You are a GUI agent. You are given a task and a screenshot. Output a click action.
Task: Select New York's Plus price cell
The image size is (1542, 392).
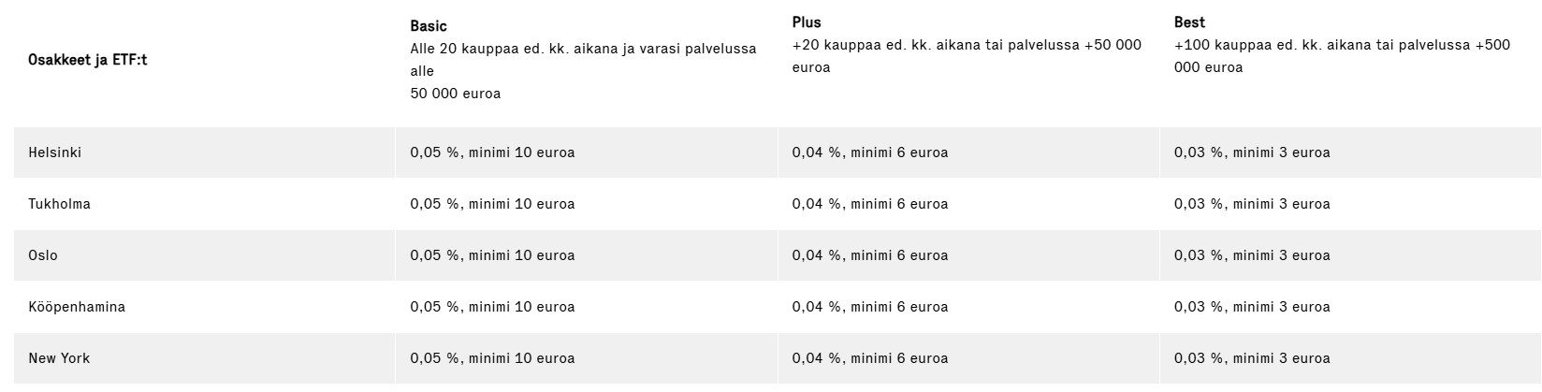coord(870,358)
